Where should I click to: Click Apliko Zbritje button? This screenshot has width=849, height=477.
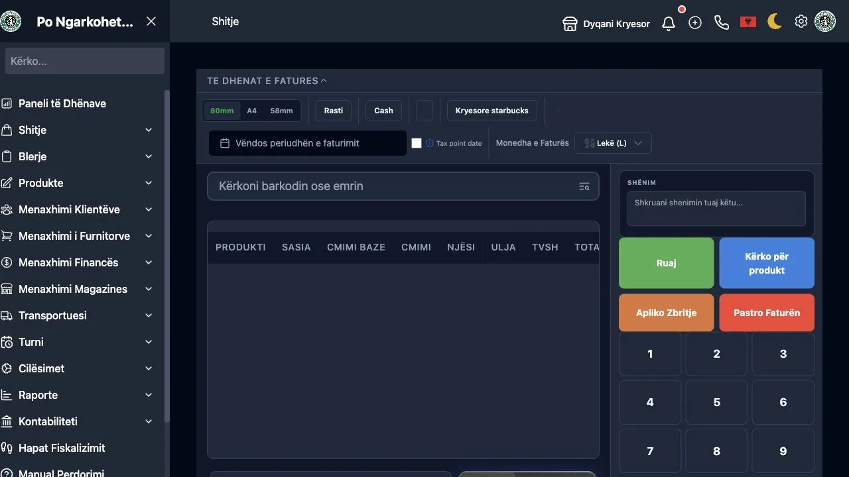click(x=667, y=313)
